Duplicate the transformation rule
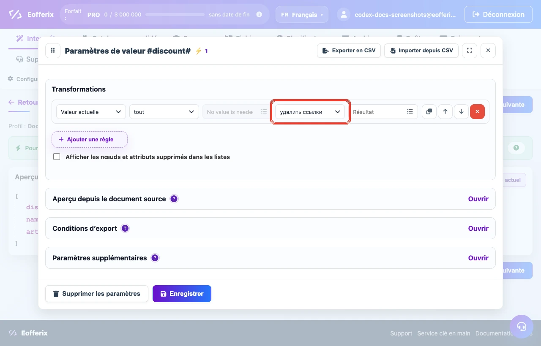 (x=429, y=112)
